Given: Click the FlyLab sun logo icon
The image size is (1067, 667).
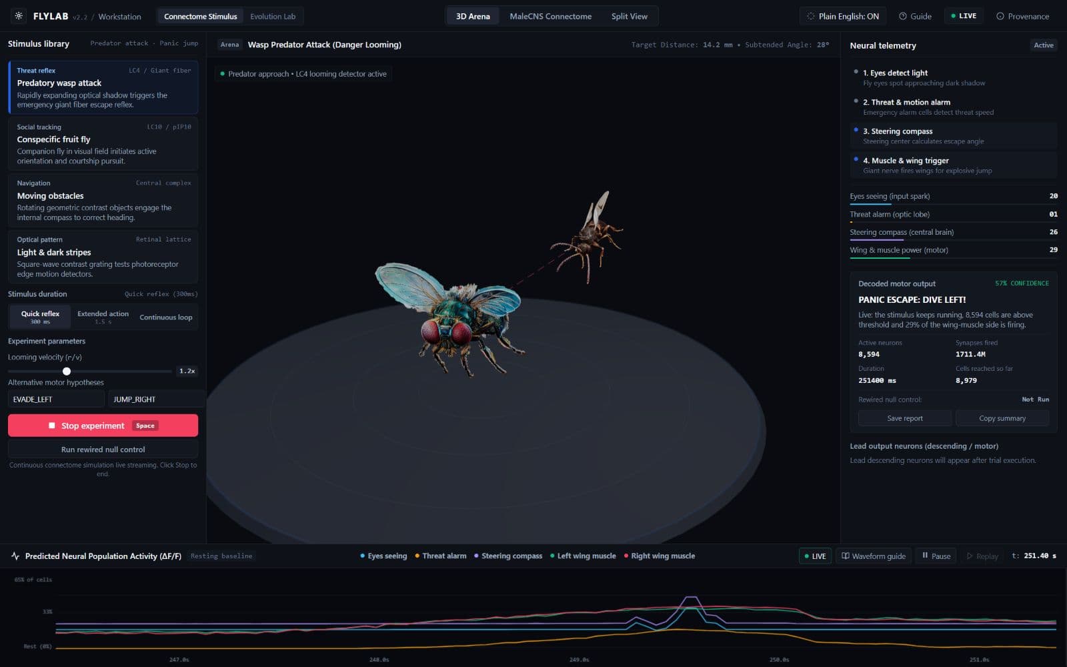Looking at the screenshot, I should (x=19, y=16).
